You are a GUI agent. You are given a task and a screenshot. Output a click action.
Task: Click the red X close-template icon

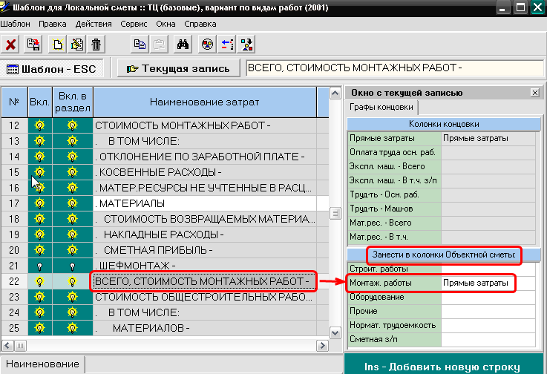[x=11, y=45]
